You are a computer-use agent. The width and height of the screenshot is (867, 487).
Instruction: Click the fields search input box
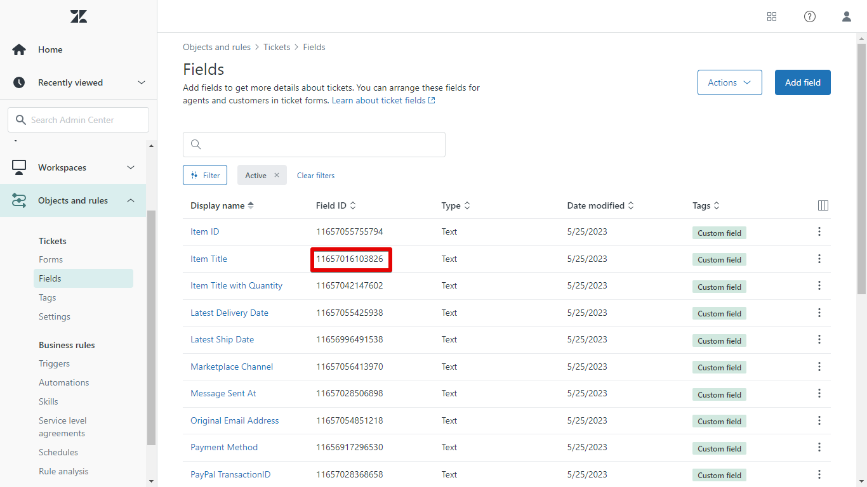pos(314,145)
